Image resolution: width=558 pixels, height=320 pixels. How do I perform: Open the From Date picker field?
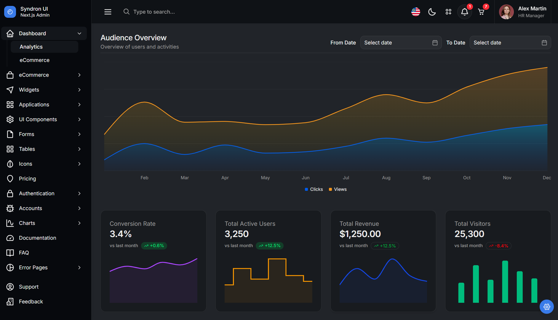click(x=401, y=43)
